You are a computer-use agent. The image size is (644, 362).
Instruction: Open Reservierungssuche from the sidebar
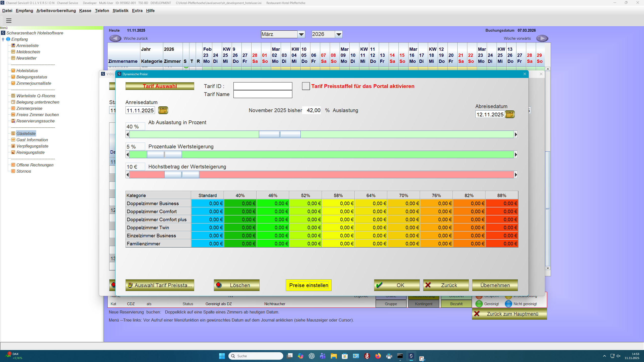(35, 121)
